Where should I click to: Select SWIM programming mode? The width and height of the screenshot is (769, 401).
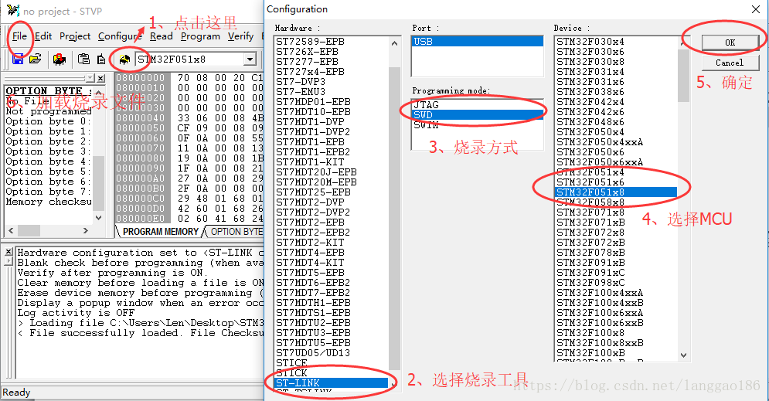[477, 125]
